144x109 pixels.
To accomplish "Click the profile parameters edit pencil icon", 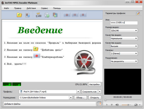I will 138,13.
